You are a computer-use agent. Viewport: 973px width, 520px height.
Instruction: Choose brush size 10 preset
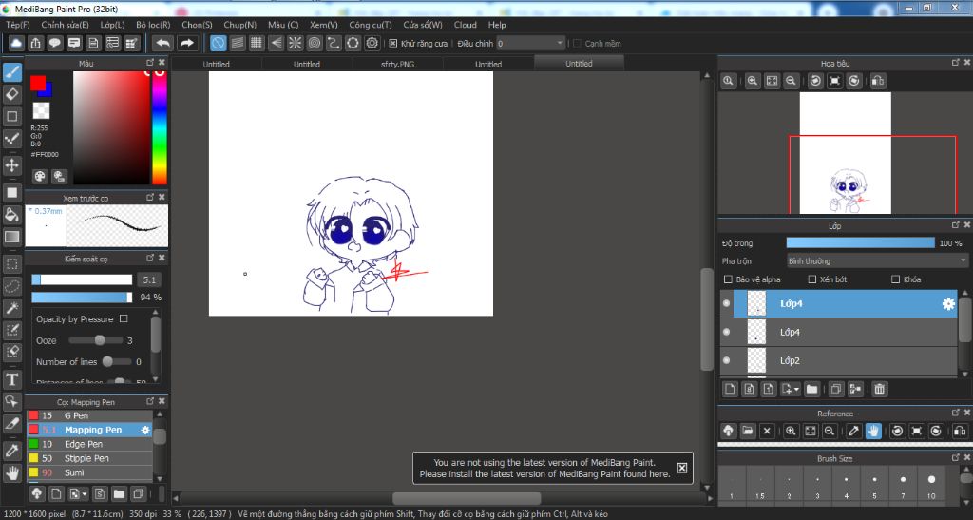pyautogui.click(x=931, y=485)
